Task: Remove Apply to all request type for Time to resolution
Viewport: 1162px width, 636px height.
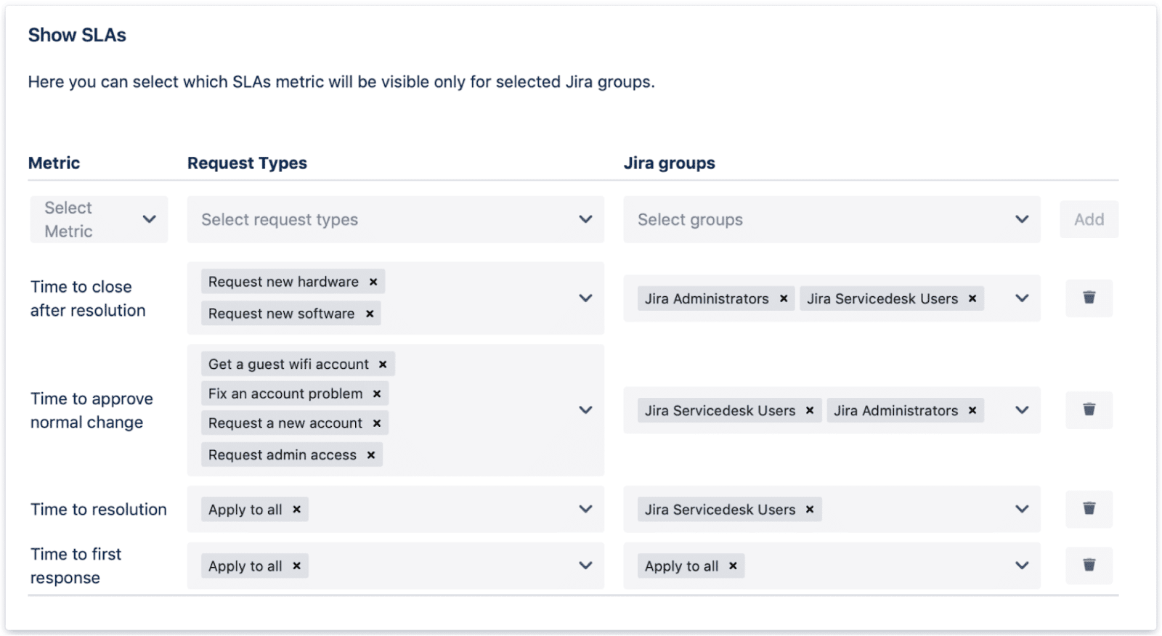Action: pyautogui.click(x=296, y=510)
